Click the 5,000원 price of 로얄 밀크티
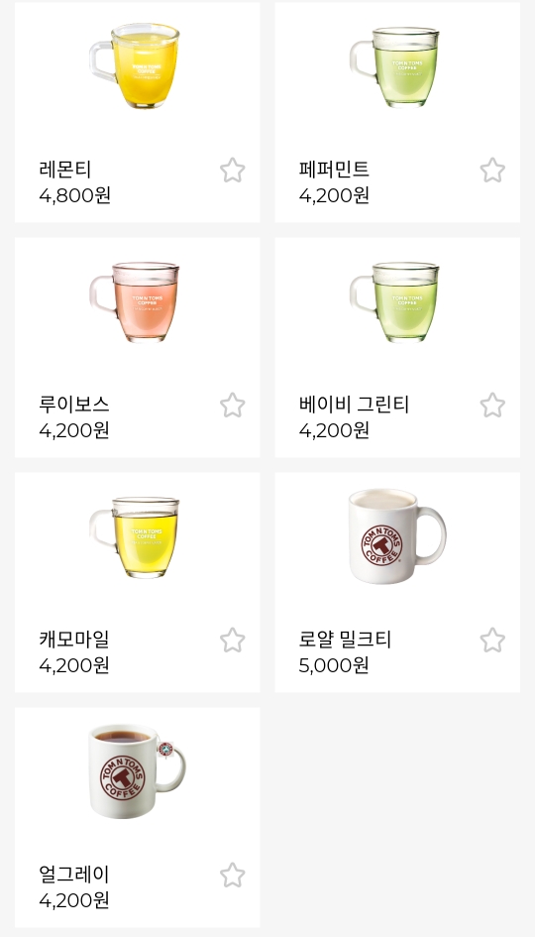 coord(334,665)
